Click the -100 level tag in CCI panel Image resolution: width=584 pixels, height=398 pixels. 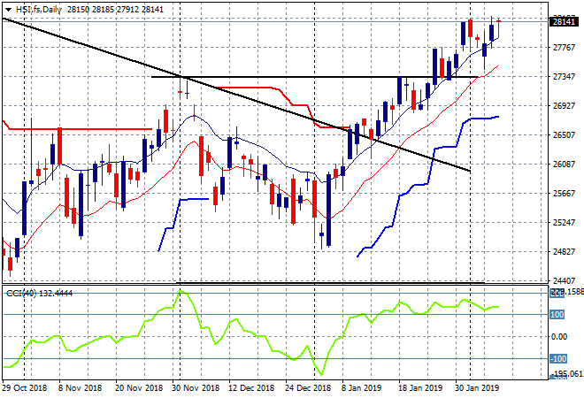pyautogui.click(x=558, y=359)
